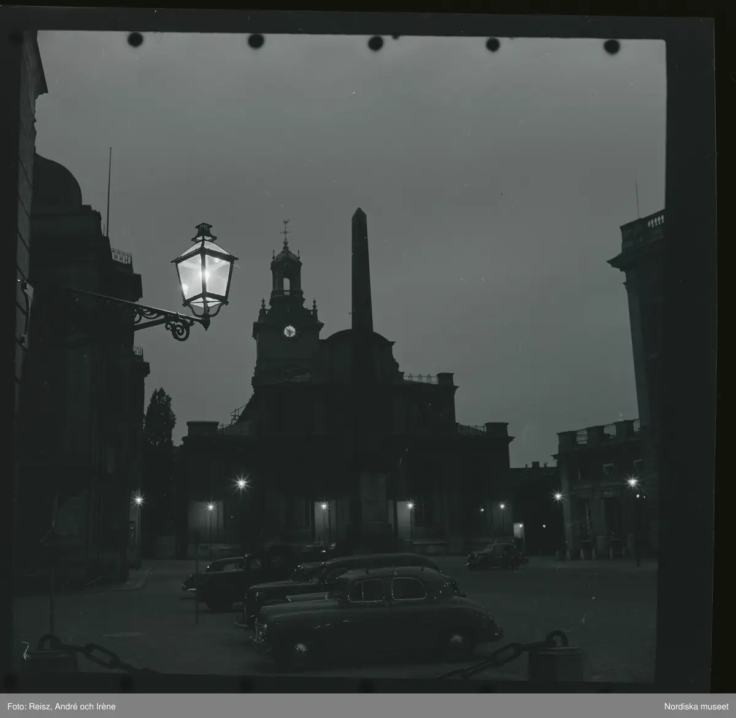Click the open belfry of church tower
This screenshot has height=718, width=736.
286,280
